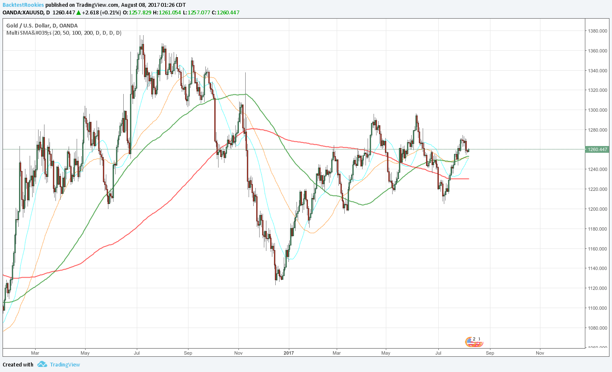Click the 1140.000 price axis label
This screenshot has height=372, width=612.
click(x=598, y=268)
